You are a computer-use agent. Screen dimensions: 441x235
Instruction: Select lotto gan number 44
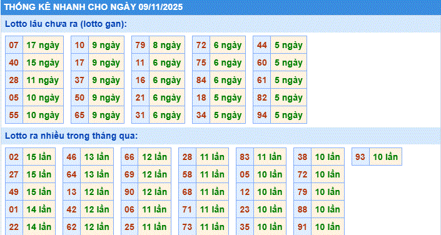coord(262,45)
